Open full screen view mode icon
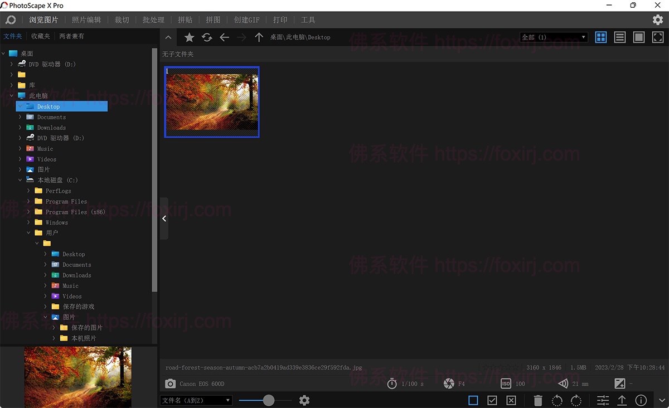 658,37
